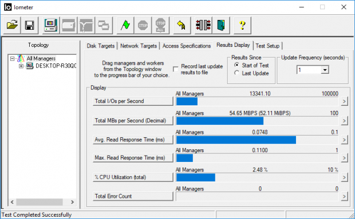
Task: Click Avg. Read Response Time progress bar
Action: tap(257, 140)
